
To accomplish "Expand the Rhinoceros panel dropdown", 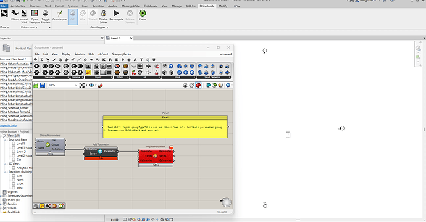I will [x=29, y=27].
